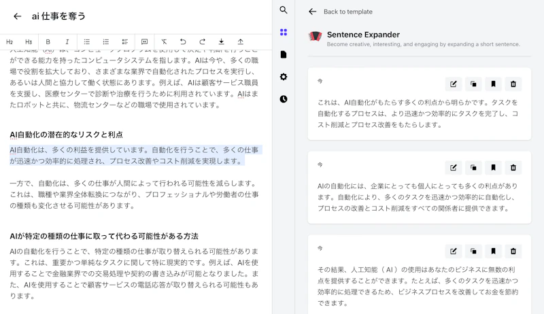Insert a numbered list

106,42
